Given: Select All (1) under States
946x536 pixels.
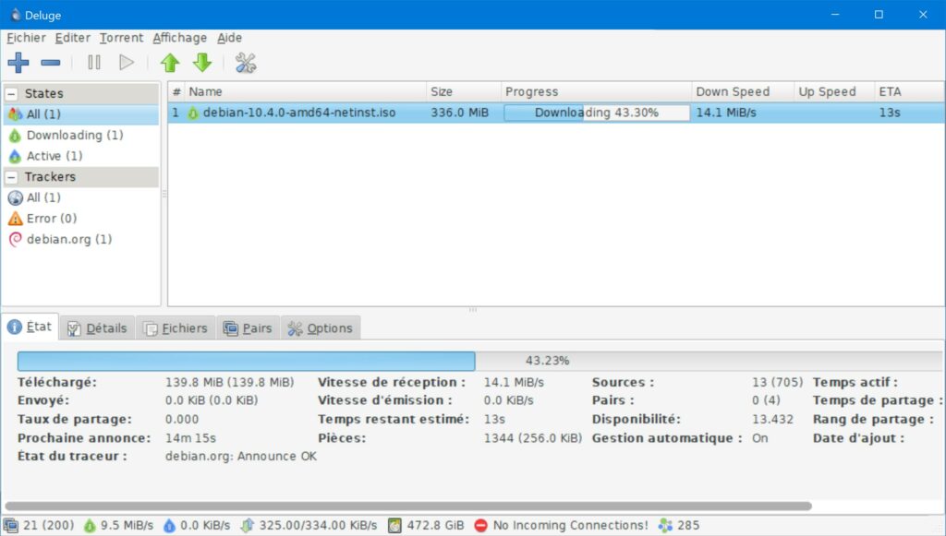Looking at the screenshot, I should click(81, 114).
